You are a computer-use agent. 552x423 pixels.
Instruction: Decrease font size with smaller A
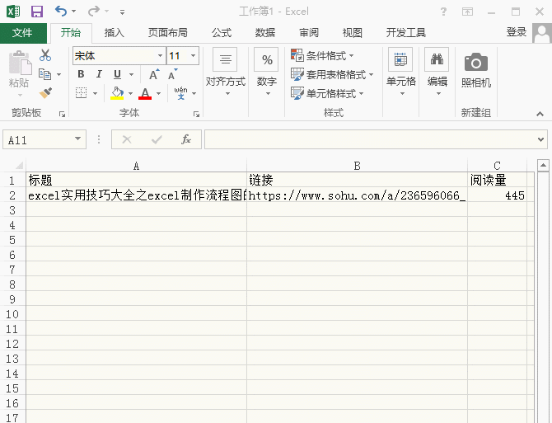(x=172, y=74)
